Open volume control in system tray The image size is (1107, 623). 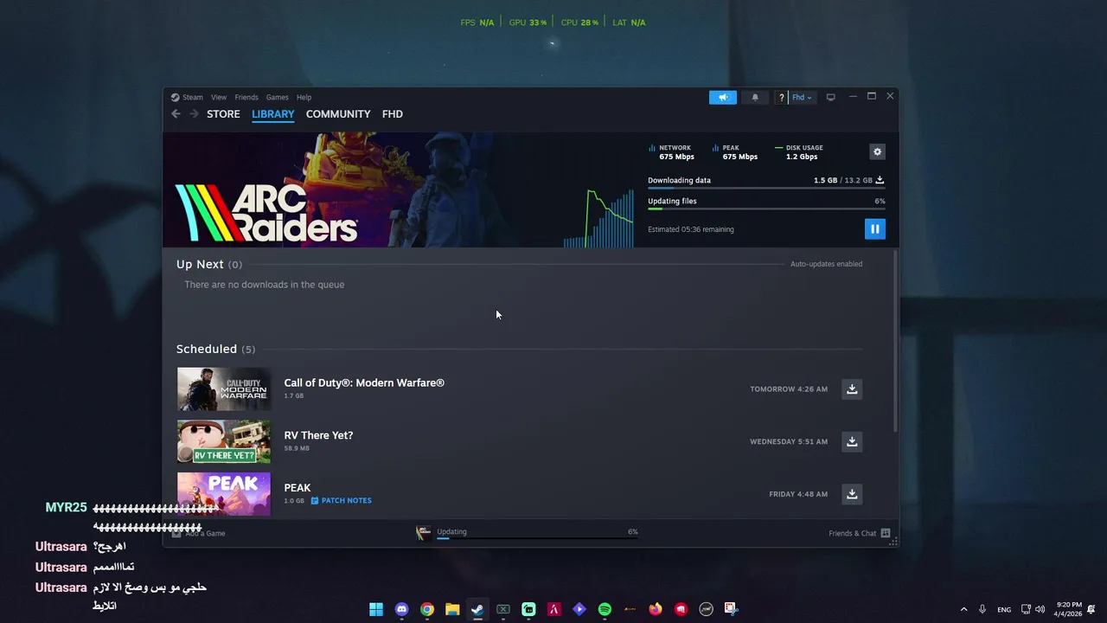pos(1040,609)
